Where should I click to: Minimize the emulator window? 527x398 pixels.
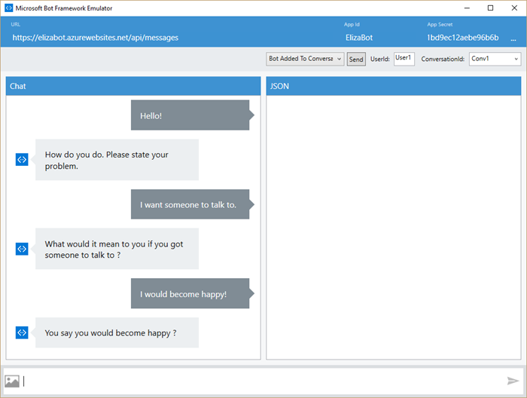click(x=467, y=8)
